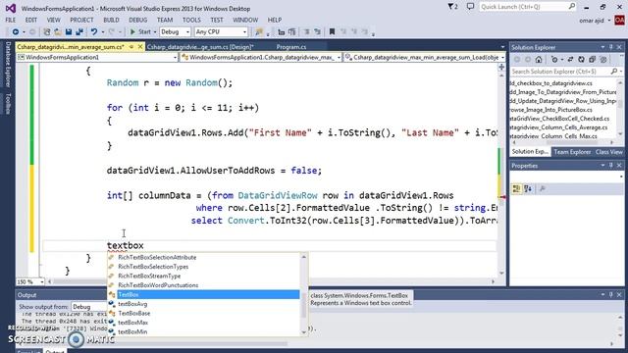The width and height of the screenshot is (628, 353).
Task: Refresh the Solution Explorer
Action: [581, 60]
